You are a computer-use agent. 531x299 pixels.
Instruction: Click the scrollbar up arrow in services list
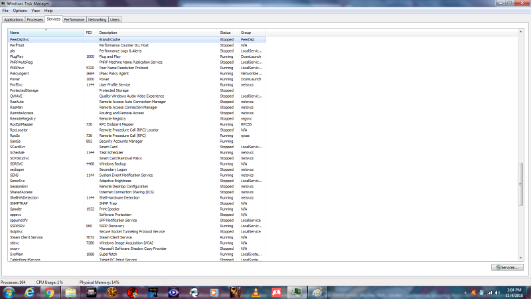[x=520, y=31]
